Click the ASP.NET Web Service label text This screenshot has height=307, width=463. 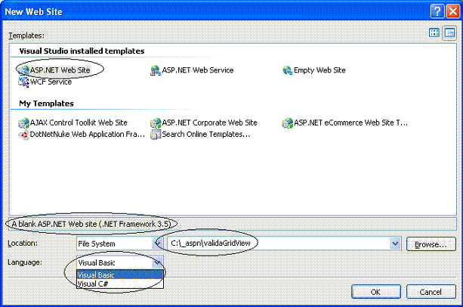tap(198, 70)
